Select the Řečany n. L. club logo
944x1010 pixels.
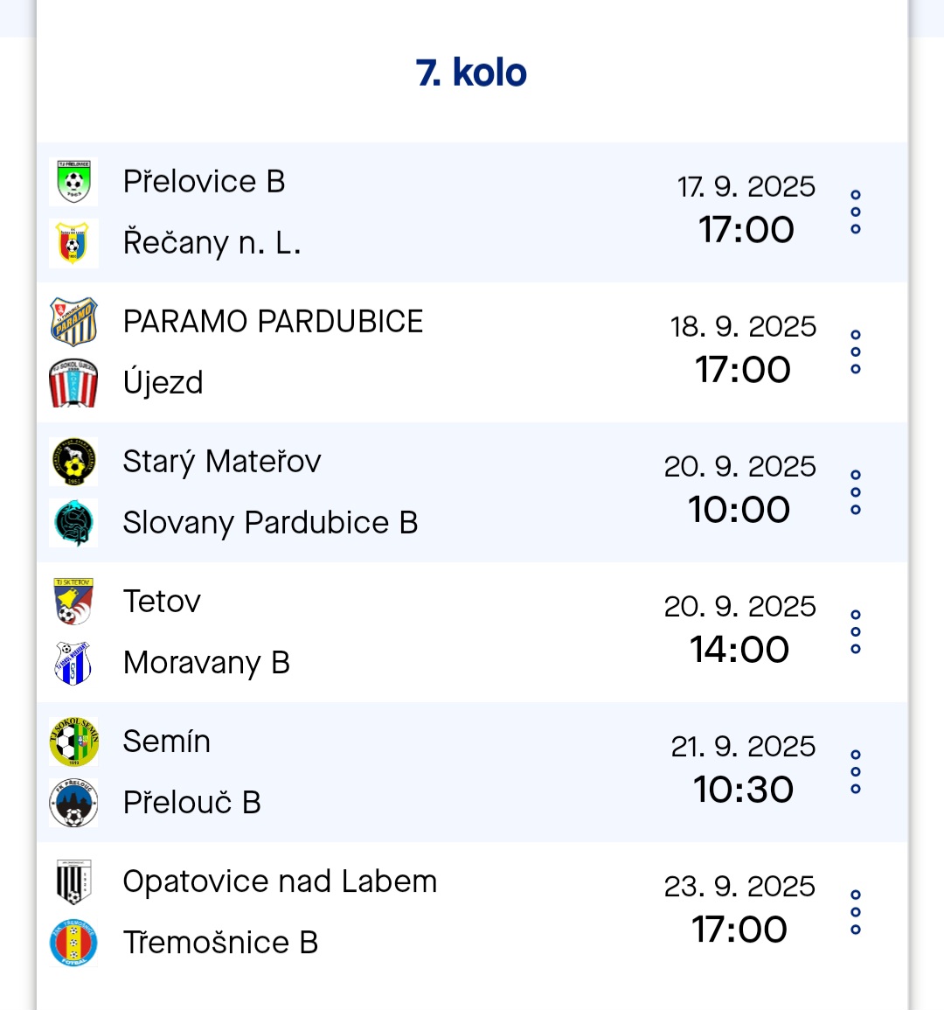(x=73, y=242)
